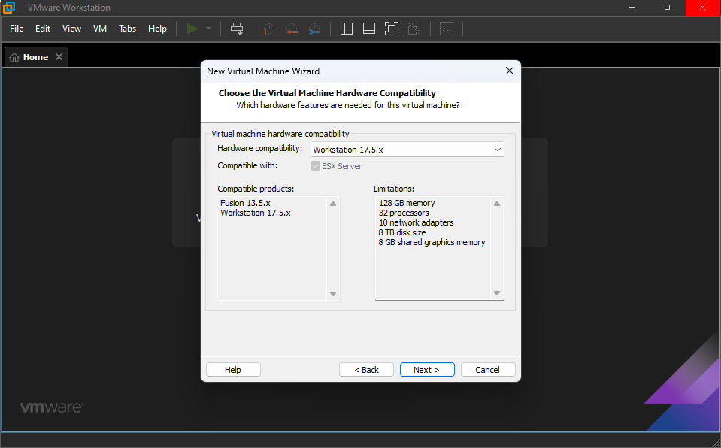Click the Home tab house icon
Screen dimensions: 721x448
pyautogui.click(x=14, y=57)
